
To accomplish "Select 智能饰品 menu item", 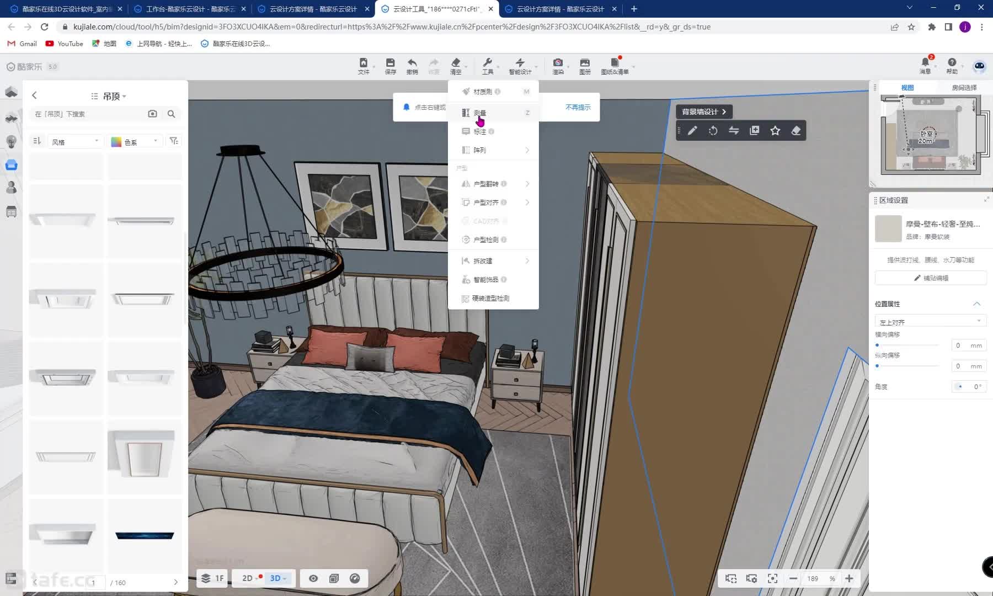I will 493,279.
